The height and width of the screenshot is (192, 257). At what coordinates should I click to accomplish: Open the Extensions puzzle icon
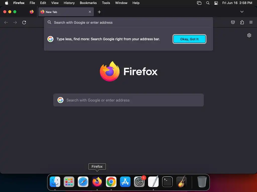pos(242,22)
